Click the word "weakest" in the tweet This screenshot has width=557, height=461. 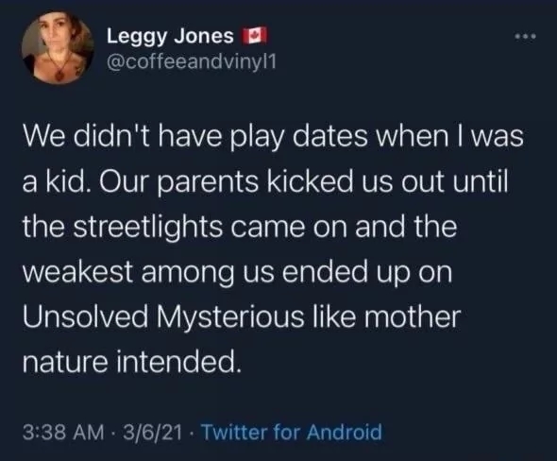78,272
